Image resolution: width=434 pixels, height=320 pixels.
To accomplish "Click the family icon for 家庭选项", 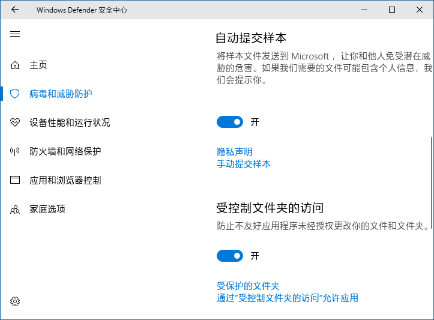I will tap(15, 210).
